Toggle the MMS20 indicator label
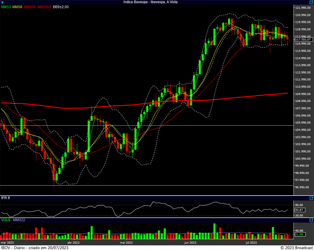314x250 pixels. coord(30,7)
